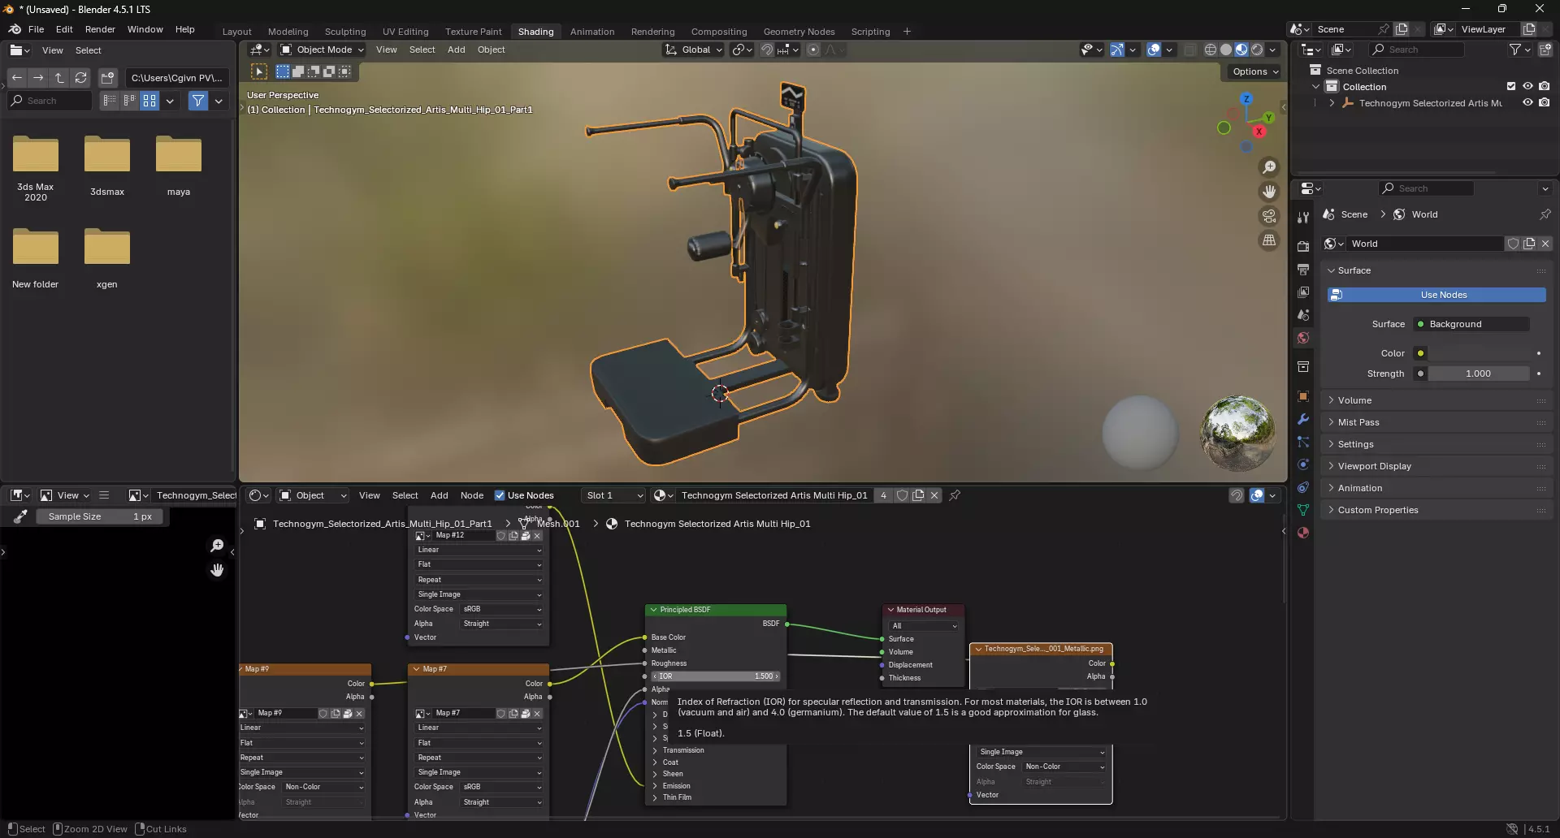Image resolution: width=1560 pixels, height=838 pixels.
Task: Open Material Output target All dropdown
Action: pos(924,626)
